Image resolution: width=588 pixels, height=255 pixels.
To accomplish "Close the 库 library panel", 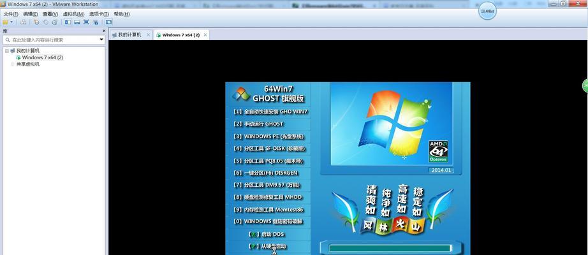I will click(x=104, y=31).
